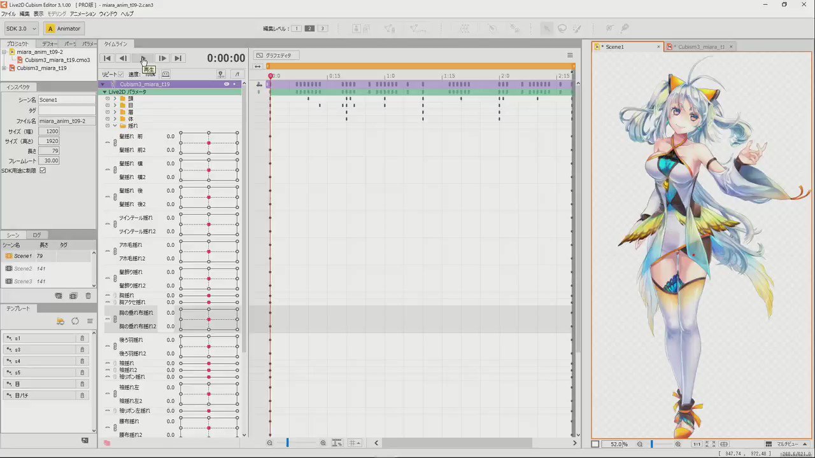Click the シーン名 Scene1 input field
The width and height of the screenshot is (815, 458).
[x=66, y=100]
